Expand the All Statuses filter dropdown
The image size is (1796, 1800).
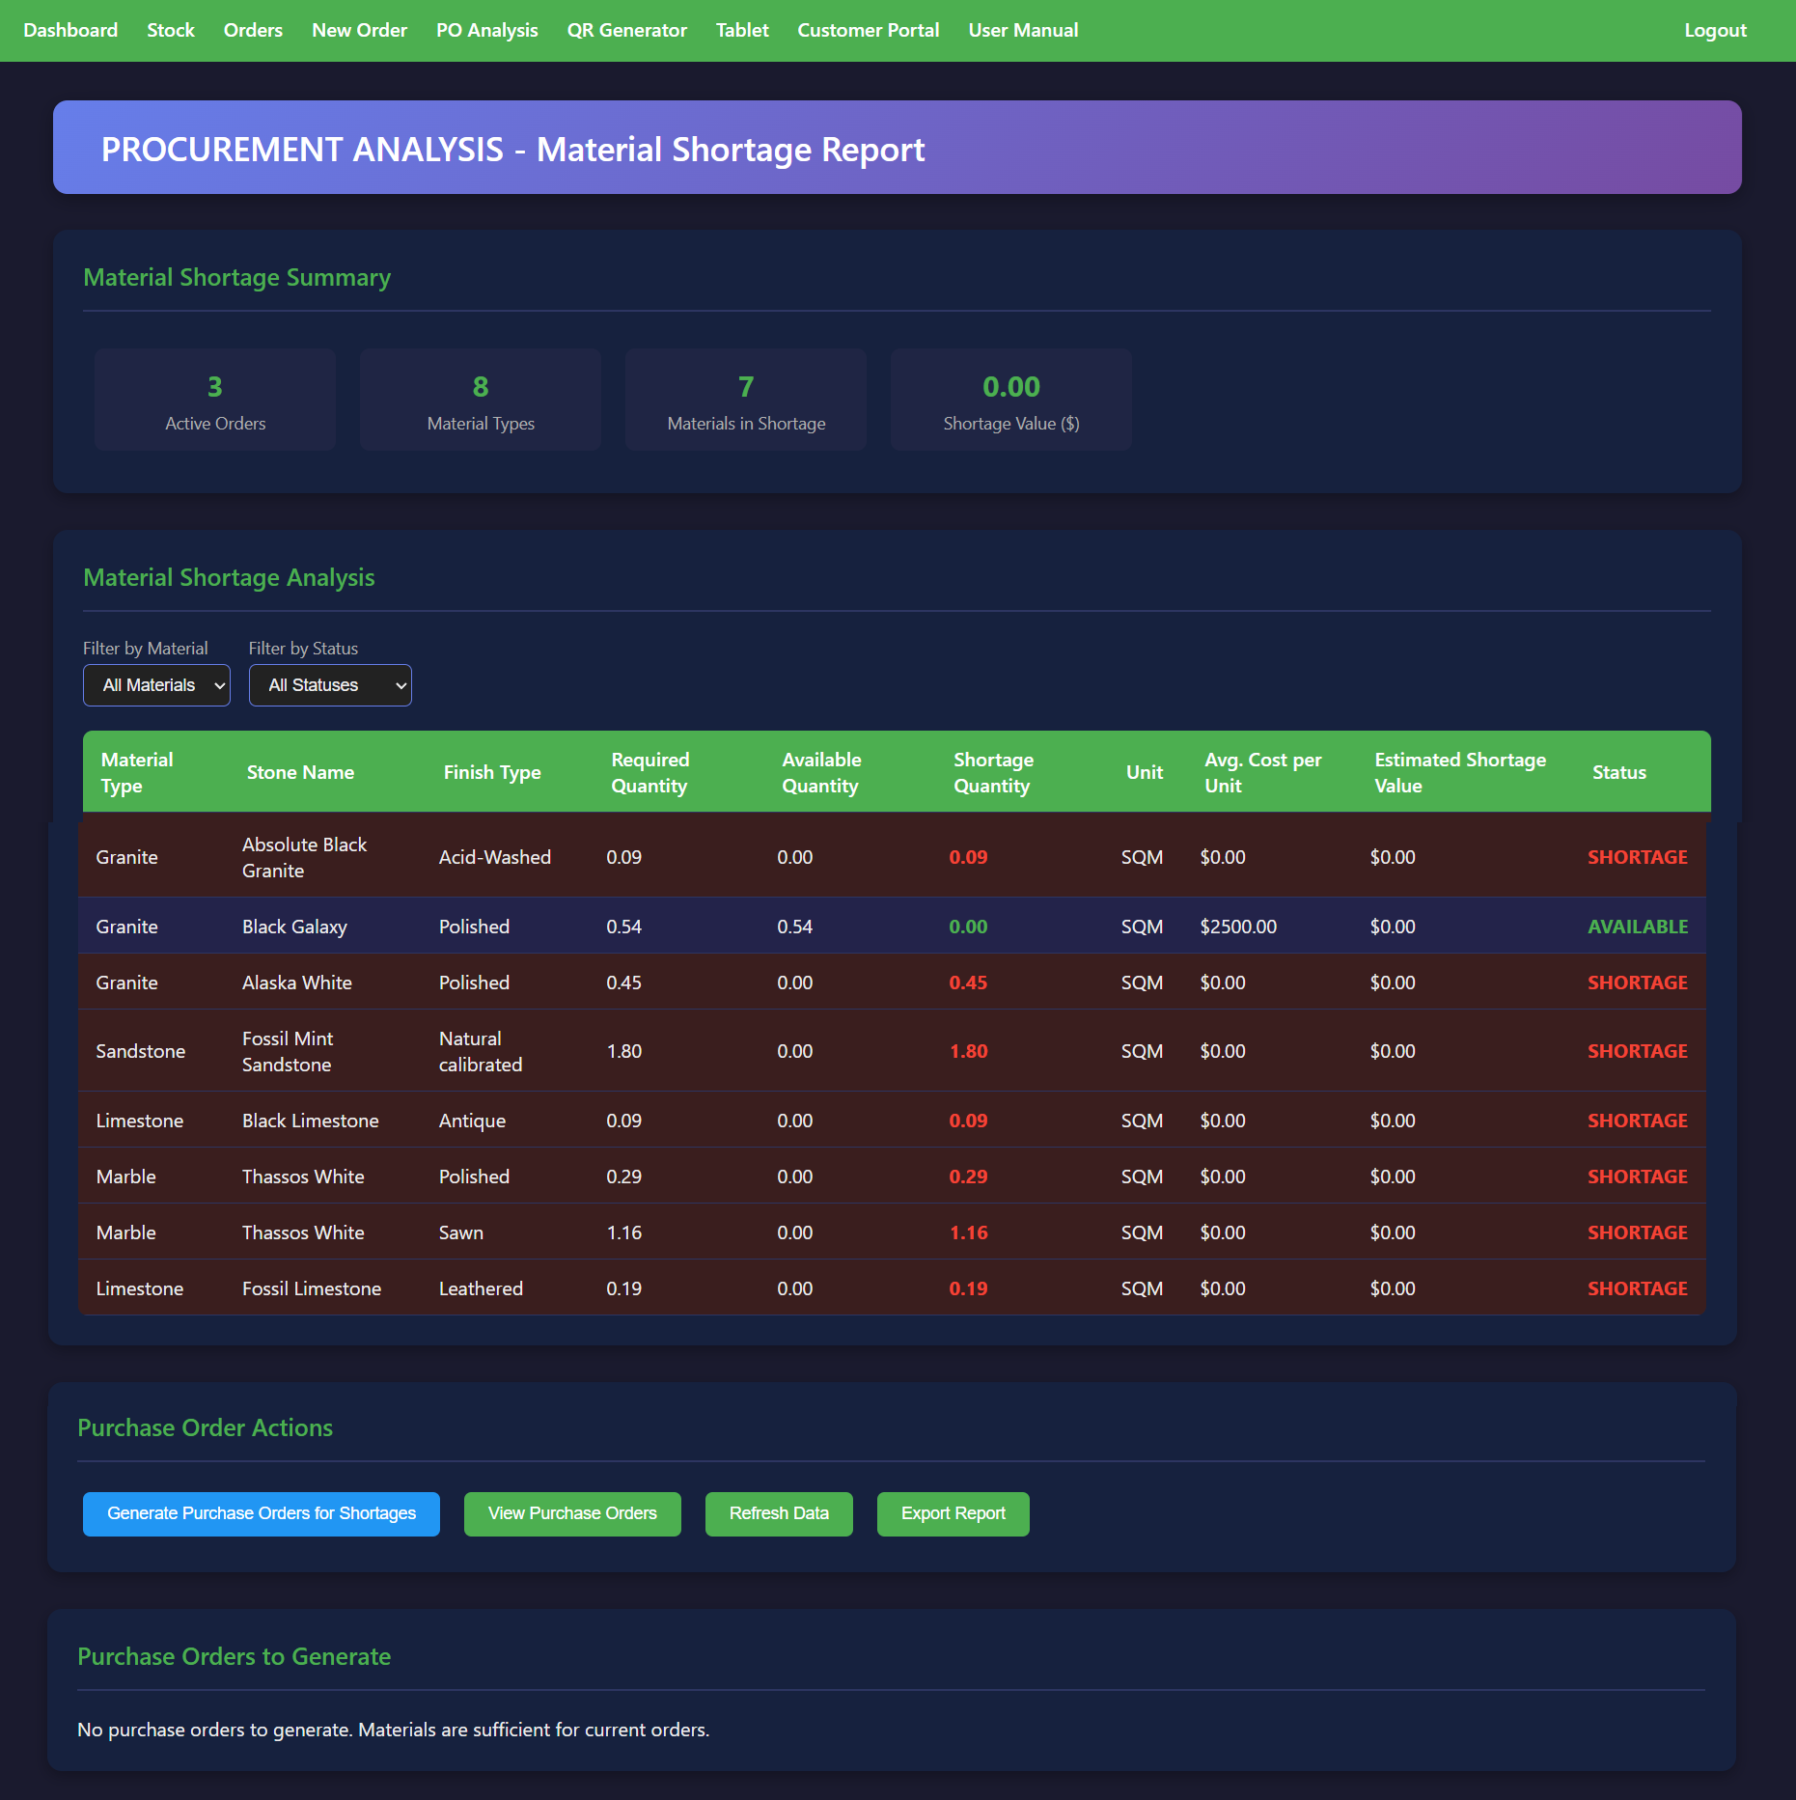click(330, 685)
